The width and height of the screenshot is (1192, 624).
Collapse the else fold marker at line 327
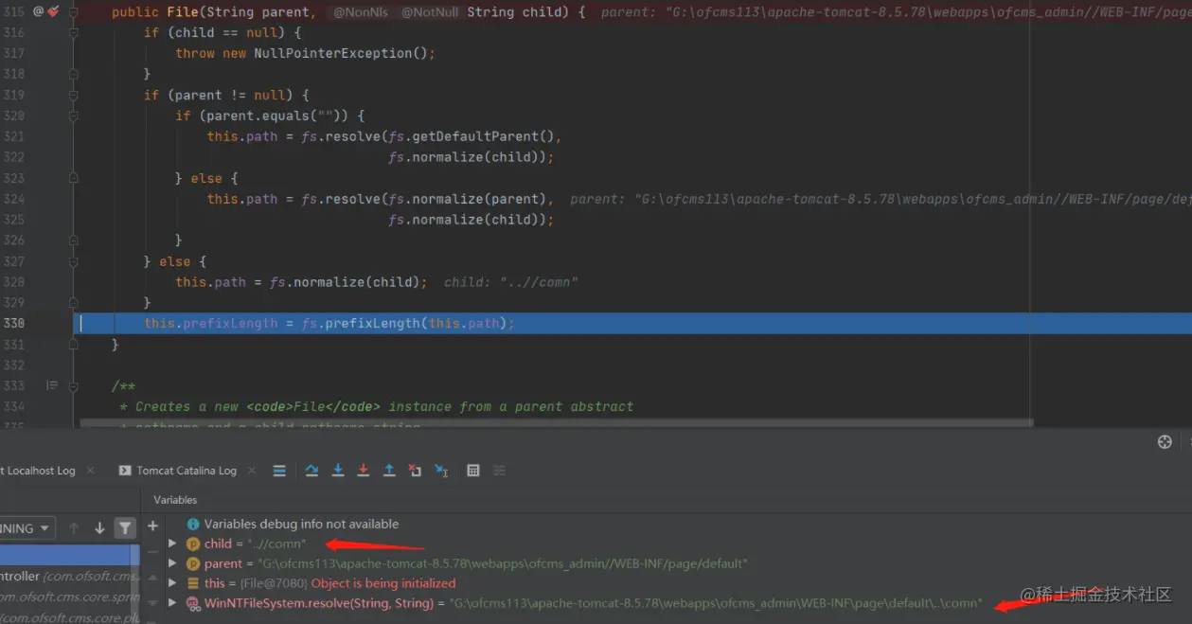[x=74, y=261]
